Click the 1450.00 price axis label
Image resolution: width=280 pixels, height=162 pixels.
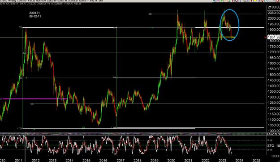tap(274, 80)
